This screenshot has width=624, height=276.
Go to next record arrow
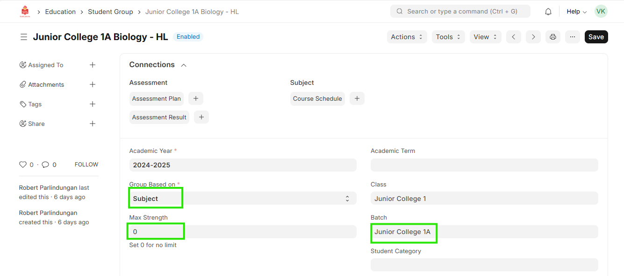pos(533,37)
